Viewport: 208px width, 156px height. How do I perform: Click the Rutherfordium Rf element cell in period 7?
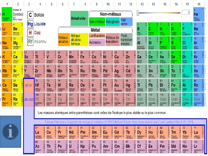click(x=40, y=99)
